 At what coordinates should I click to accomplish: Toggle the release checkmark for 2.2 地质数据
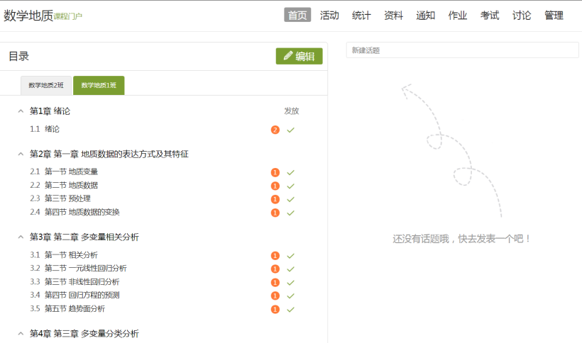(x=291, y=186)
